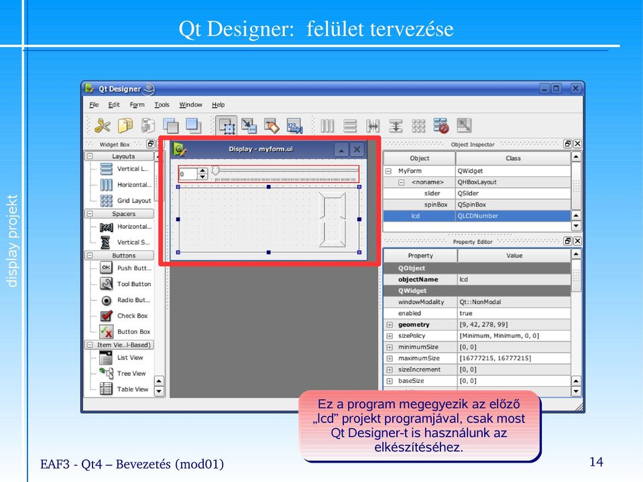Float the Property Editor dock panel
643x482 pixels.
pyautogui.click(x=567, y=241)
